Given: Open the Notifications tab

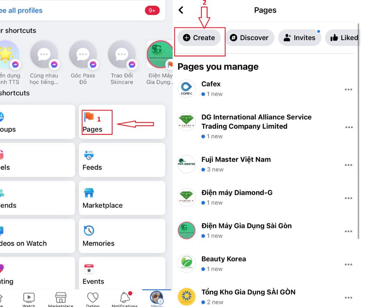Looking at the screenshot, I should [x=125, y=299].
